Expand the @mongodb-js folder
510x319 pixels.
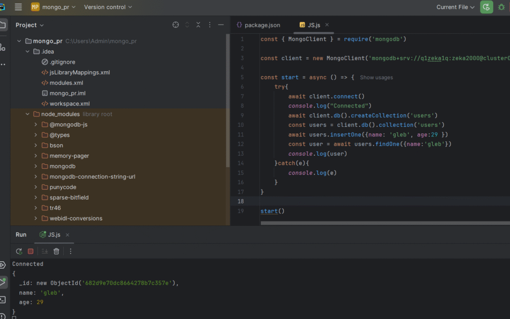coord(36,124)
